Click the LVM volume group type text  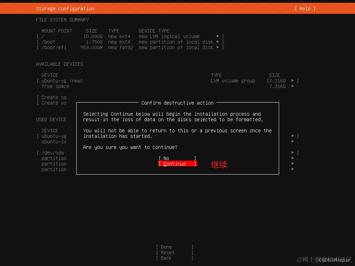coord(233,81)
